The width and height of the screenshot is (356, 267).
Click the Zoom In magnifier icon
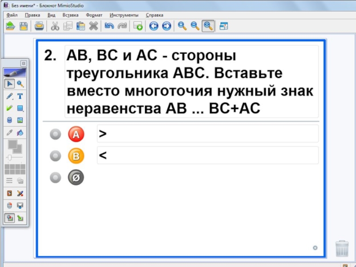click(x=182, y=26)
